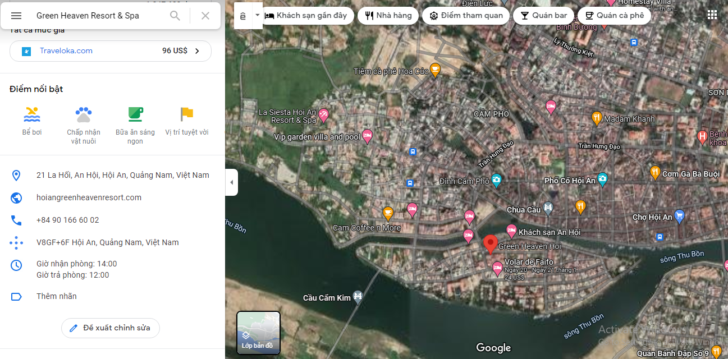The image size is (728, 359).
Task: Click Chùa Cầu landmark marker
Action: coord(548,209)
